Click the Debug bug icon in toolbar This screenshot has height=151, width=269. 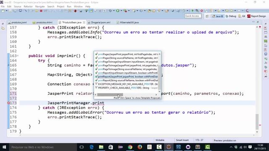click(110, 11)
